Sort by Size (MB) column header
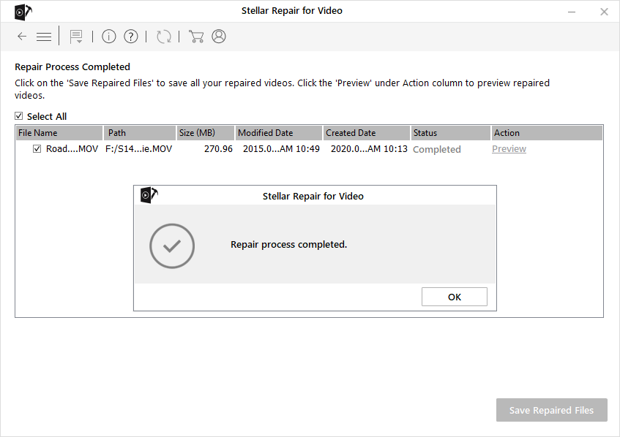620x437 pixels. (x=205, y=133)
